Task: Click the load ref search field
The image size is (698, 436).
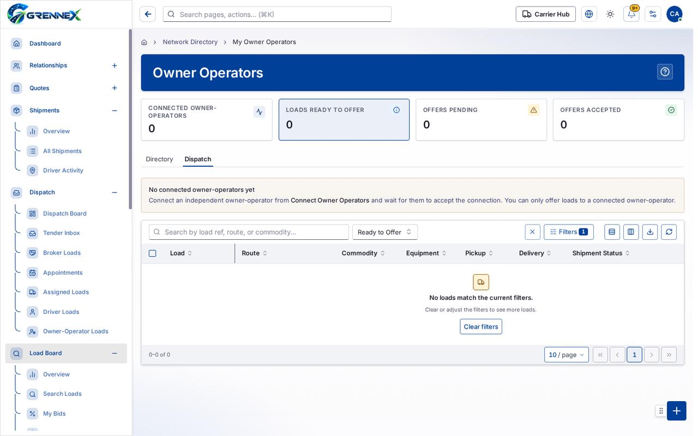Action: (x=249, y=232)
